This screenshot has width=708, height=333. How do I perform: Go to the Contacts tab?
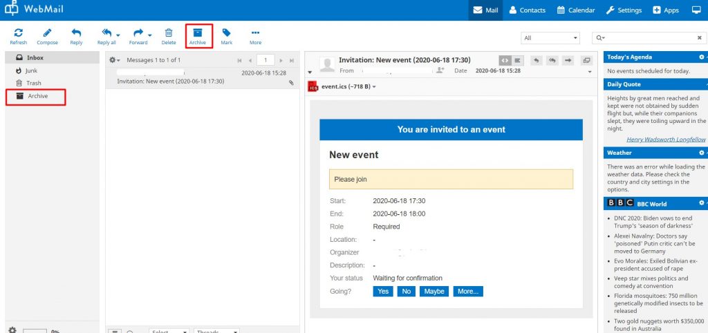click(x=527, y=10)
